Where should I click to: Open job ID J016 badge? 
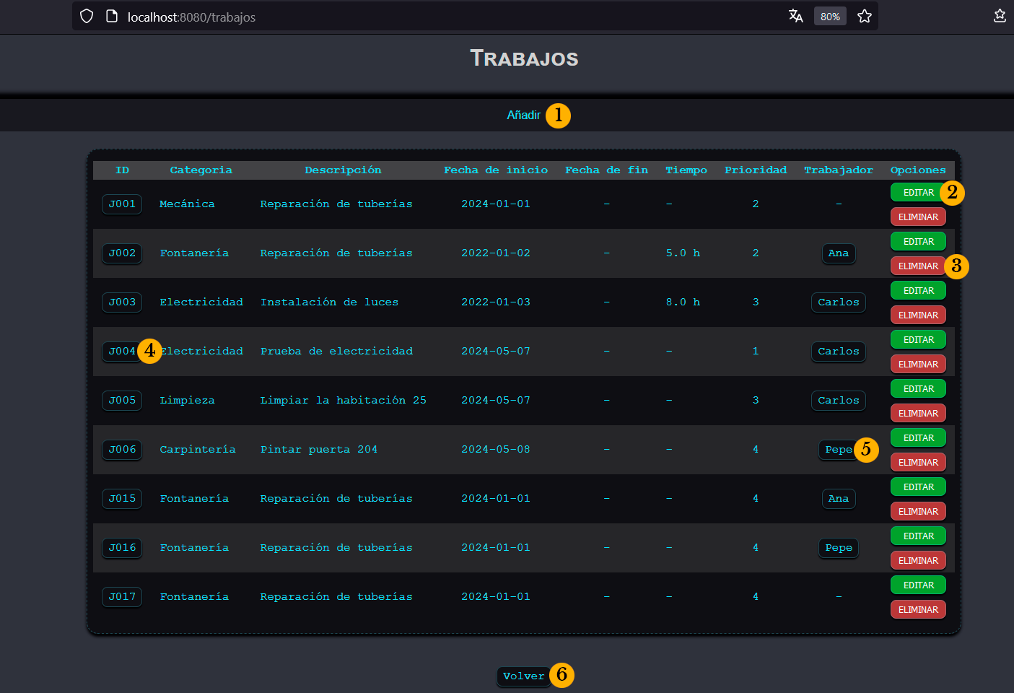coord(122,548)
